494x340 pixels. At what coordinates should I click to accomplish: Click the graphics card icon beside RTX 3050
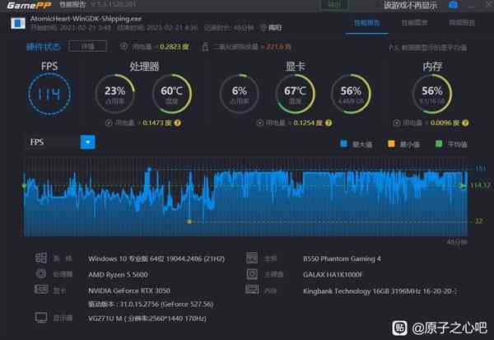41,289
